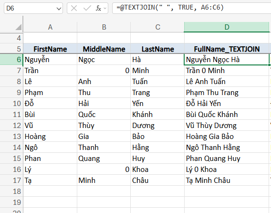Select cell containing Hằng in column C
Screen dimensions: 271x213
coord(157,148)
